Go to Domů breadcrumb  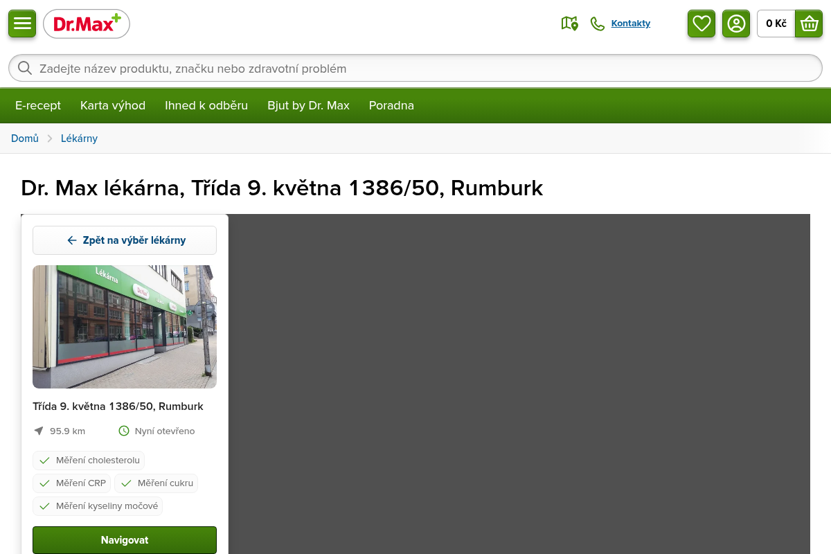(25, 138)
